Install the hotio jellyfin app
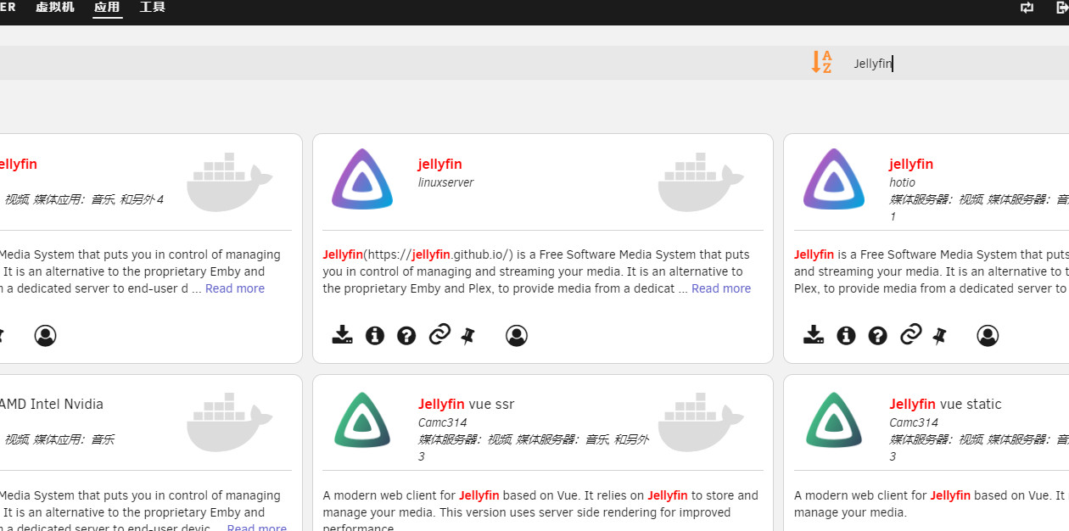 814,335
